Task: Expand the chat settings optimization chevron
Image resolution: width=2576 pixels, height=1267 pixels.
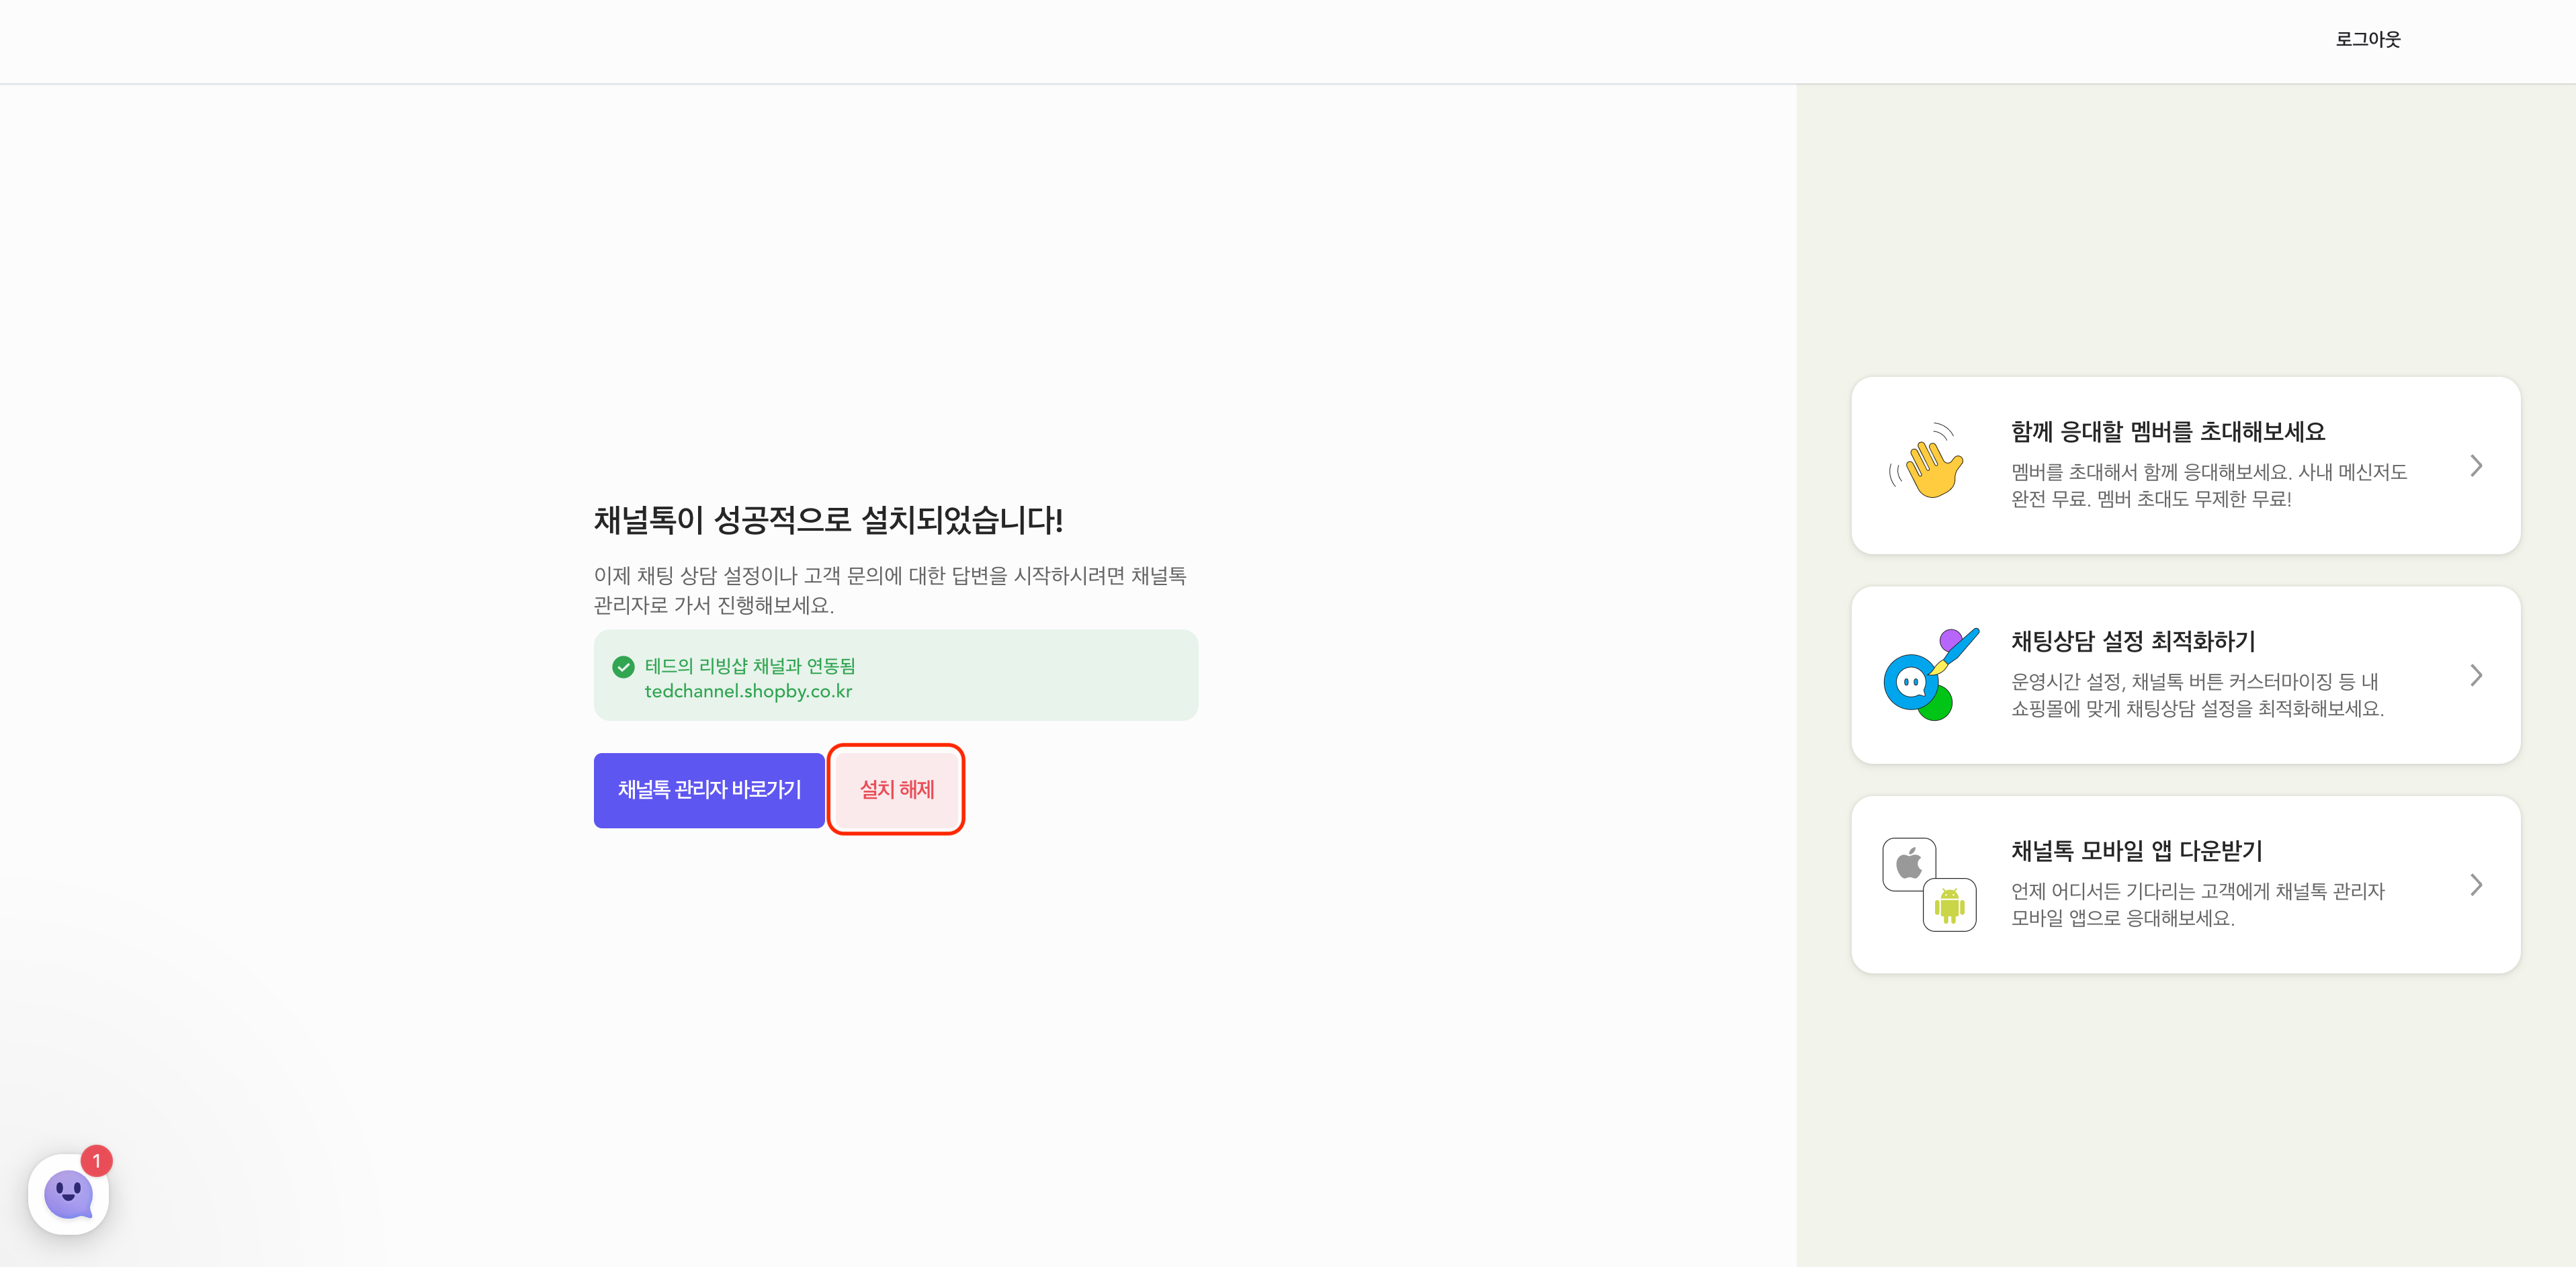Action: 2475,676
